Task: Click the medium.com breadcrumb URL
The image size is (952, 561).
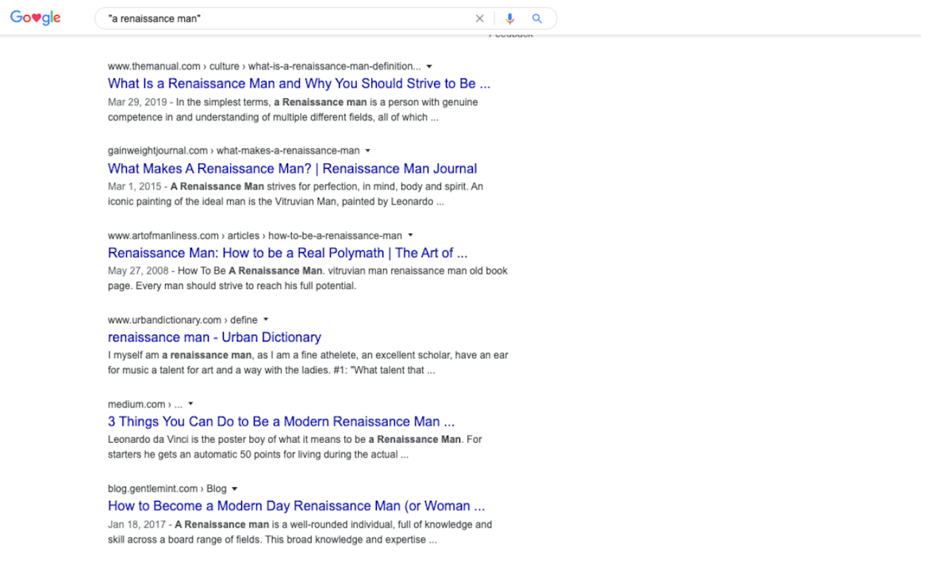Action: [x=145, y=404]
